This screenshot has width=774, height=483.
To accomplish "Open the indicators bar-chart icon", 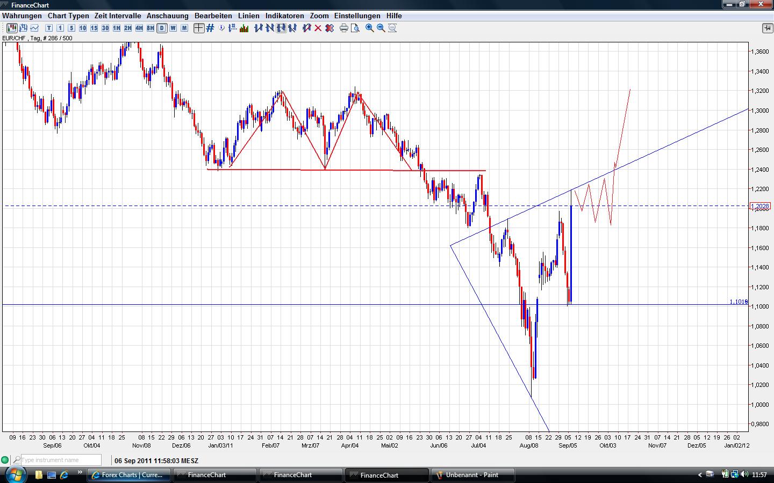I will tap(244, 28).
